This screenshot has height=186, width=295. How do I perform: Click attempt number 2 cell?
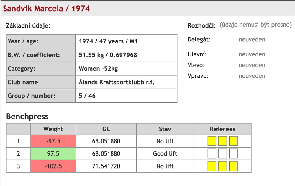tap(18, 153)
